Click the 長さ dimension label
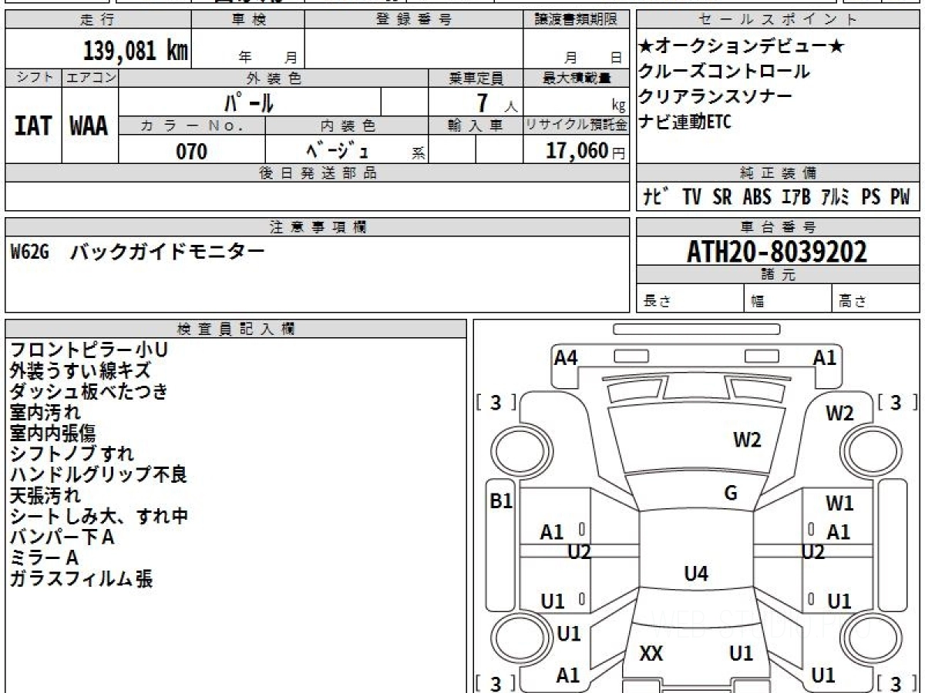925x693 pixels. coord(657,301)
